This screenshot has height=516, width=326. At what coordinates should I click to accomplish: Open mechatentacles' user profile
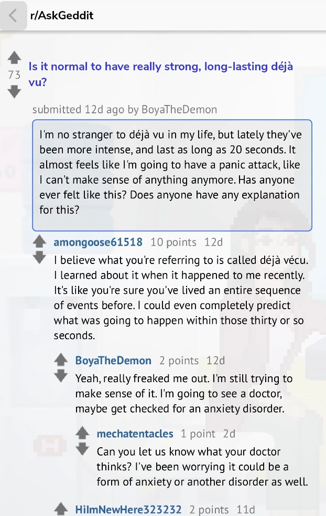click(135, 434)
